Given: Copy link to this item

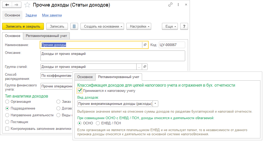Looking at the screenshot, I should pos(170,5).
